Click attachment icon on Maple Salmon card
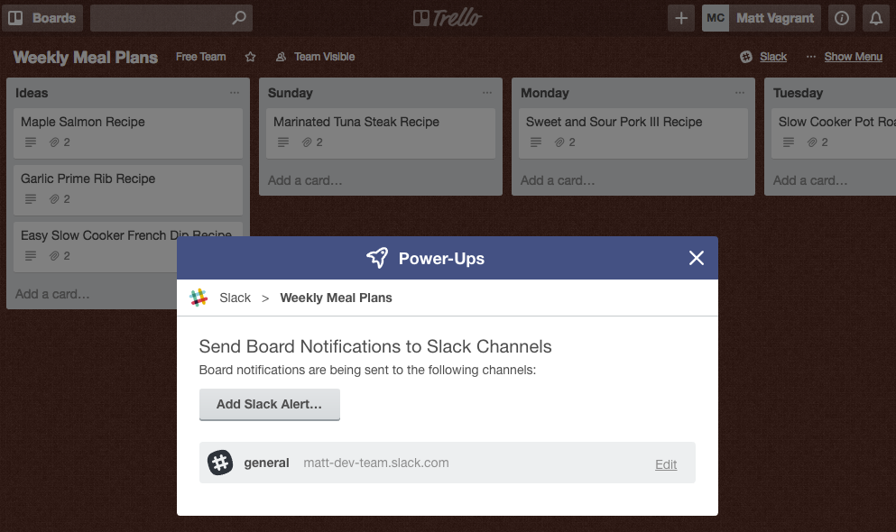Screen dimensions: 896x532 [x=54, y=142]
